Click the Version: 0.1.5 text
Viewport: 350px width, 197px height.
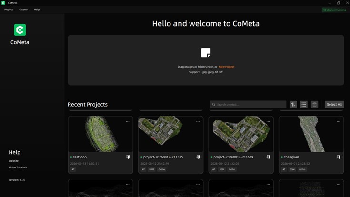17,180
